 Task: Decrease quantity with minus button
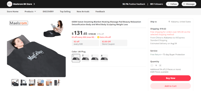(x=152, y=65)
